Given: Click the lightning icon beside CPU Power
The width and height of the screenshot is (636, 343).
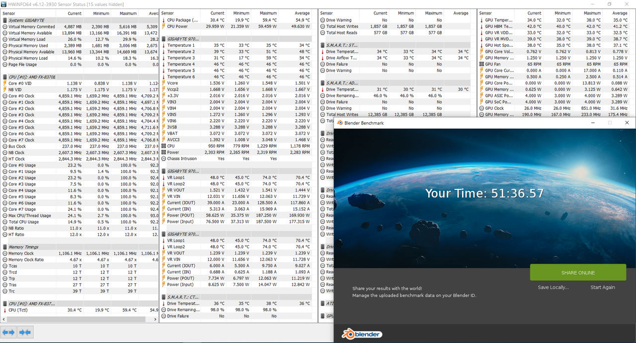Looking at the screenshot, I should pos(164,26).
